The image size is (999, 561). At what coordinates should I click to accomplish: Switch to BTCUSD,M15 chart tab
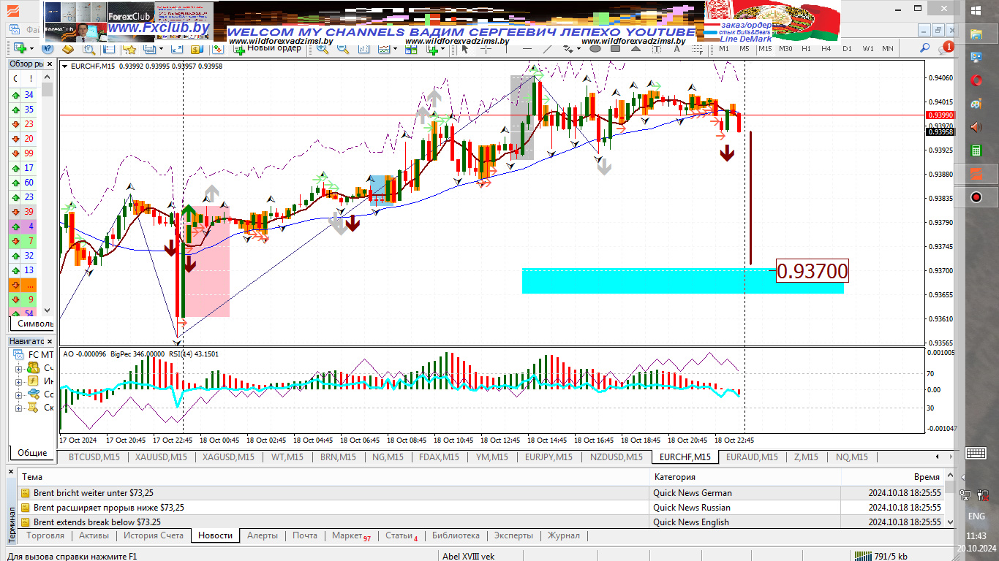(94, 457)
